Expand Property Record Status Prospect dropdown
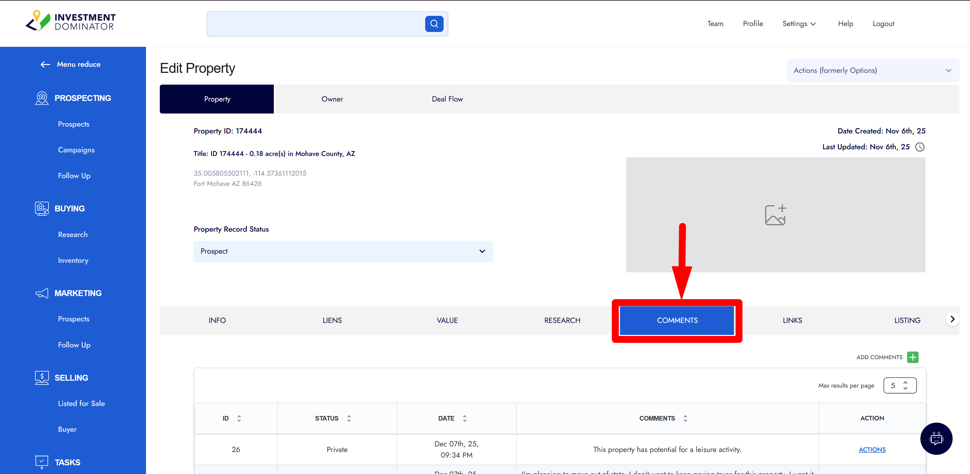Screen dimensions: 970x474 pyautogui.click(x=343, y=251)
